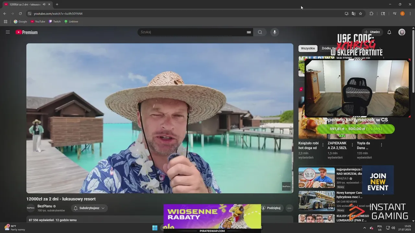Open options for Książulo robi hot doga xd
Image resolution: width=415 pixels, height=233 pixels.
pos(323,145)
